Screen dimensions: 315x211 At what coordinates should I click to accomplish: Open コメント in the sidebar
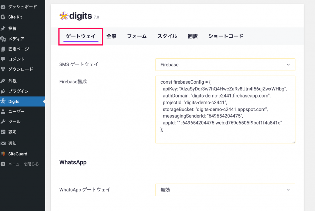(22, 59)
